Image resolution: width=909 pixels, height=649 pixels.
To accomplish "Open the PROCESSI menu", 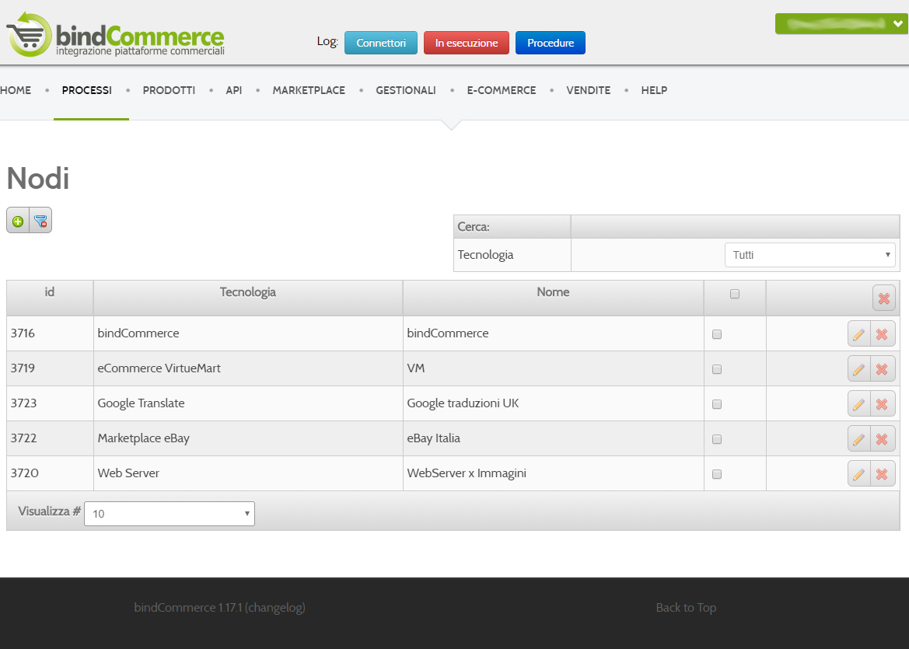I will 87,90.
